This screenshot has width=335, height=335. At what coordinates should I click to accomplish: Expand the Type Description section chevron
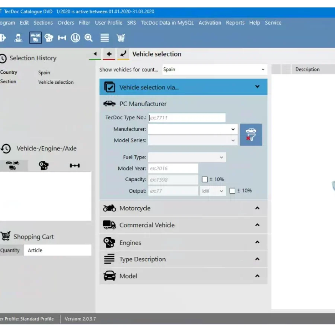[x=258, y=259]
